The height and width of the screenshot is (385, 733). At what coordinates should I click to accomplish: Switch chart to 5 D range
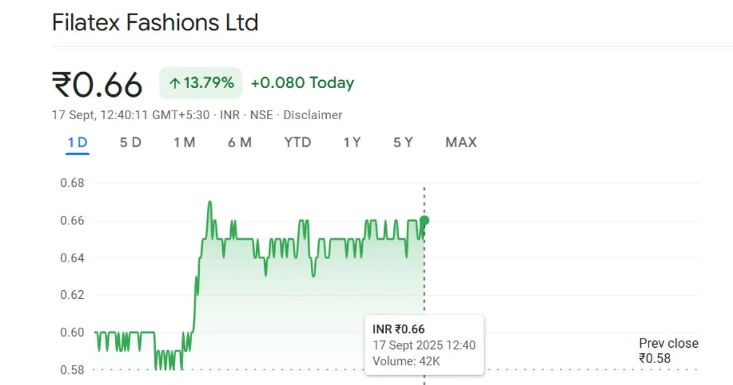130,143
